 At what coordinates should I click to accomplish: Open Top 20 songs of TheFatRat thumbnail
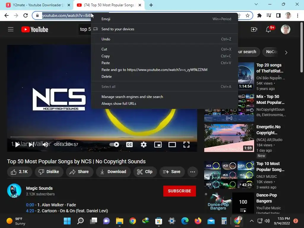tap(246, 76)
